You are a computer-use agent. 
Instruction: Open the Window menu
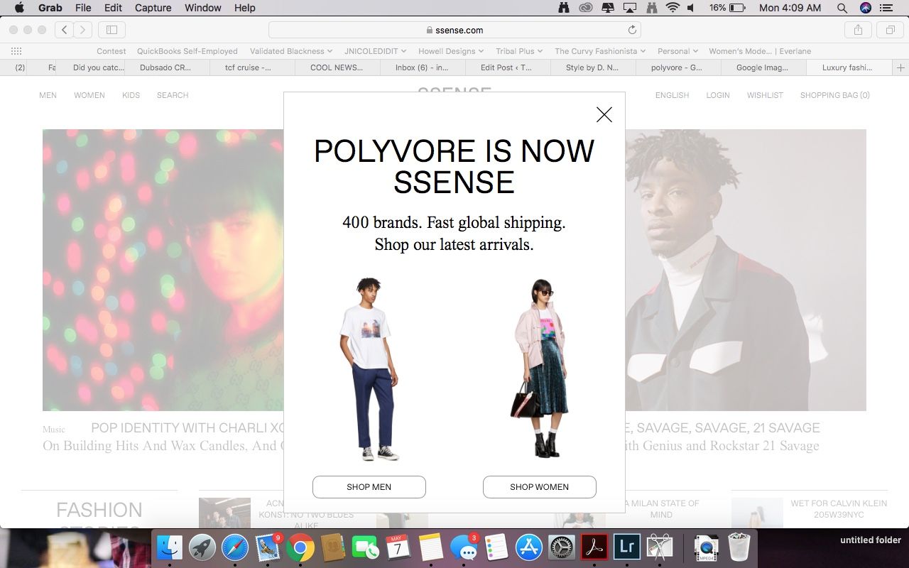(x=203, y=8)
